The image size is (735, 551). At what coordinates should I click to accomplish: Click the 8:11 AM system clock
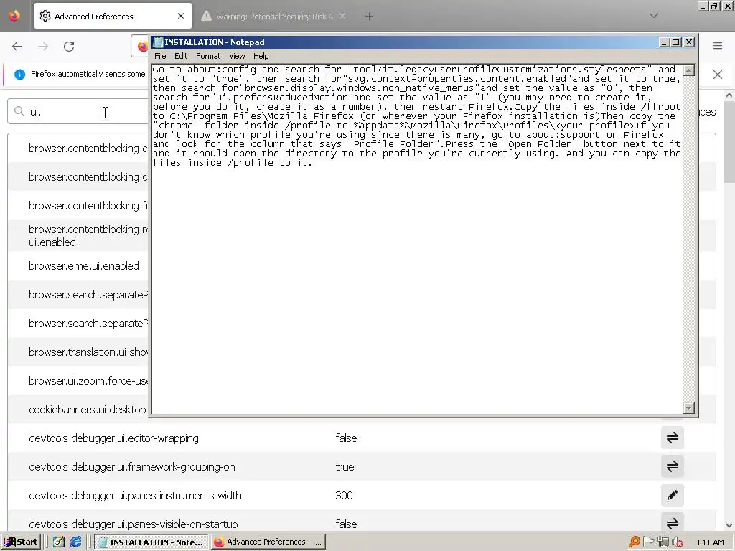coord(709,542)
